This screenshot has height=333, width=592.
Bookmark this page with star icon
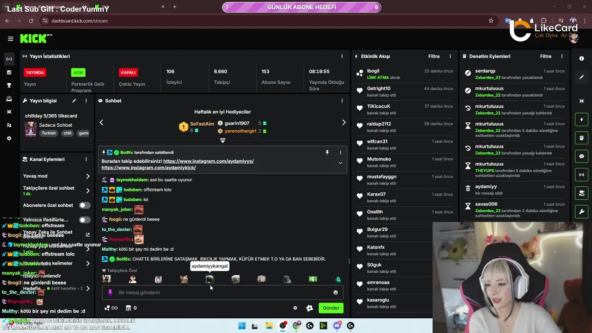[x=491, y=21]
